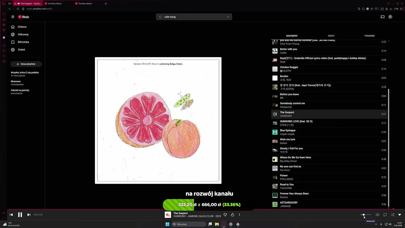The width and height of the screenshot is (405, 228).
Task: Click the Wyszukaj taskbar search box
Action: pyautogui.click(x=189, y=224)
